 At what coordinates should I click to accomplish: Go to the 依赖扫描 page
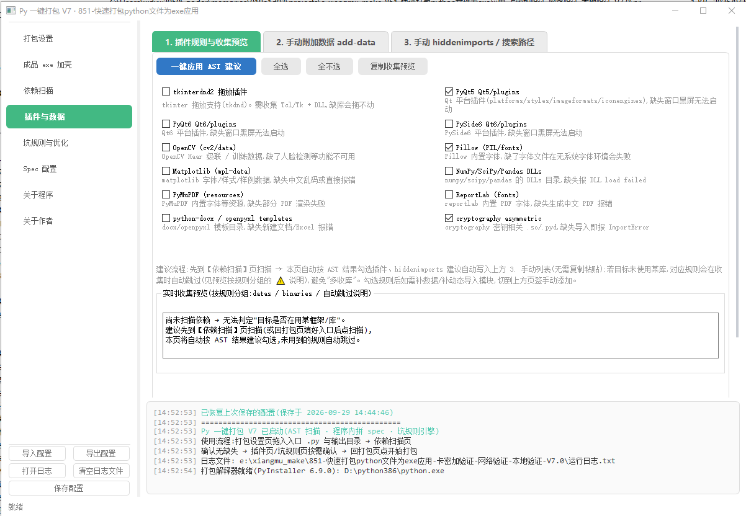point(69,91)
